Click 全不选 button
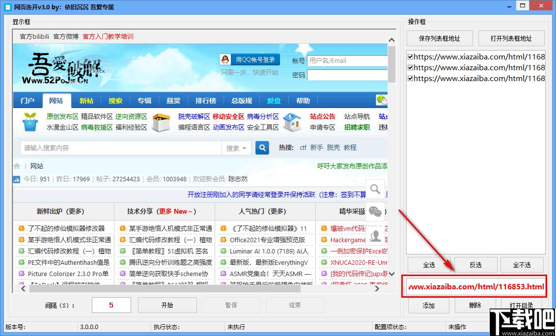This screenshot has width=556, height=336. (522, 265)
